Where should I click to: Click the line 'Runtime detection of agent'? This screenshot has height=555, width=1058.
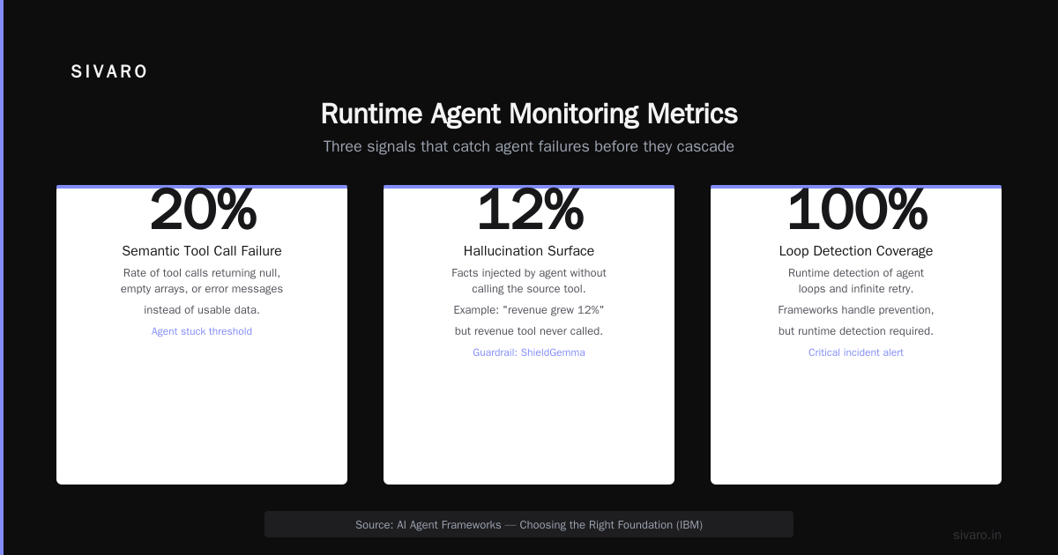tap(856, 273)
